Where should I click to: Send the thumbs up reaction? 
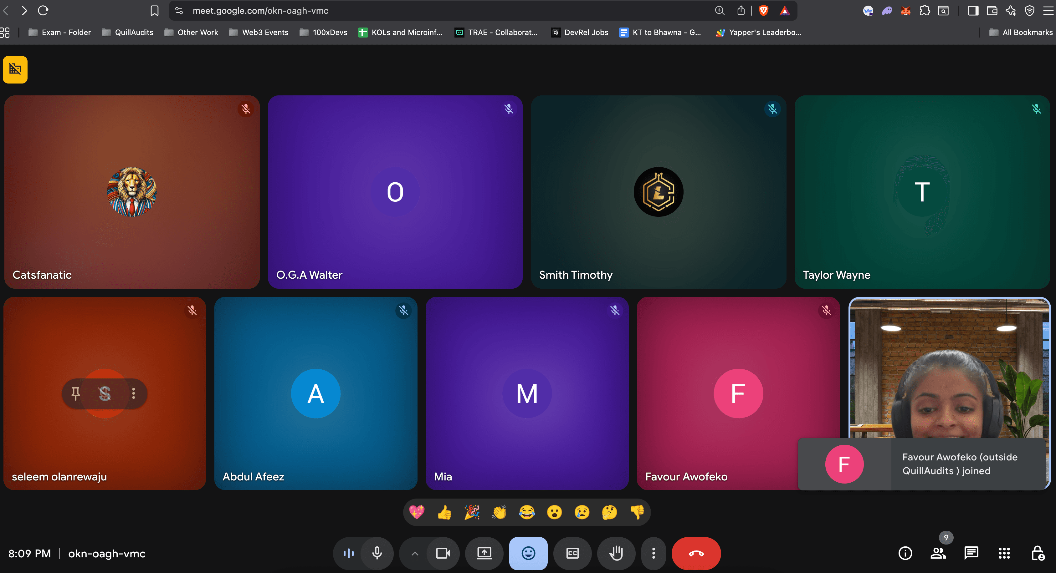[444, 512]
